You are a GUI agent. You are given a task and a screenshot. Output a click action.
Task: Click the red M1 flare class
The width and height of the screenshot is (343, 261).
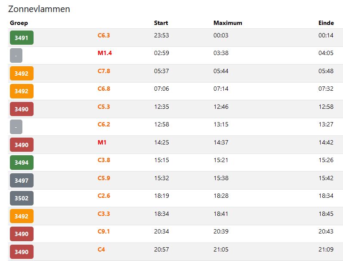[x=102, y=142]
